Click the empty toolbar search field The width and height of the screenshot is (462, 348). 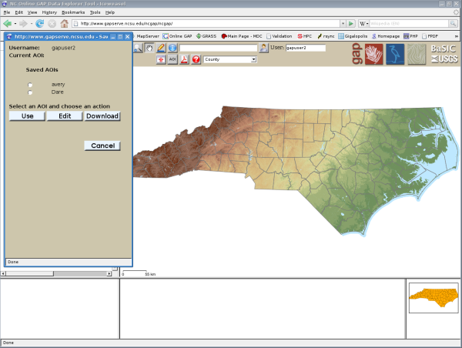tap(219, 48)
